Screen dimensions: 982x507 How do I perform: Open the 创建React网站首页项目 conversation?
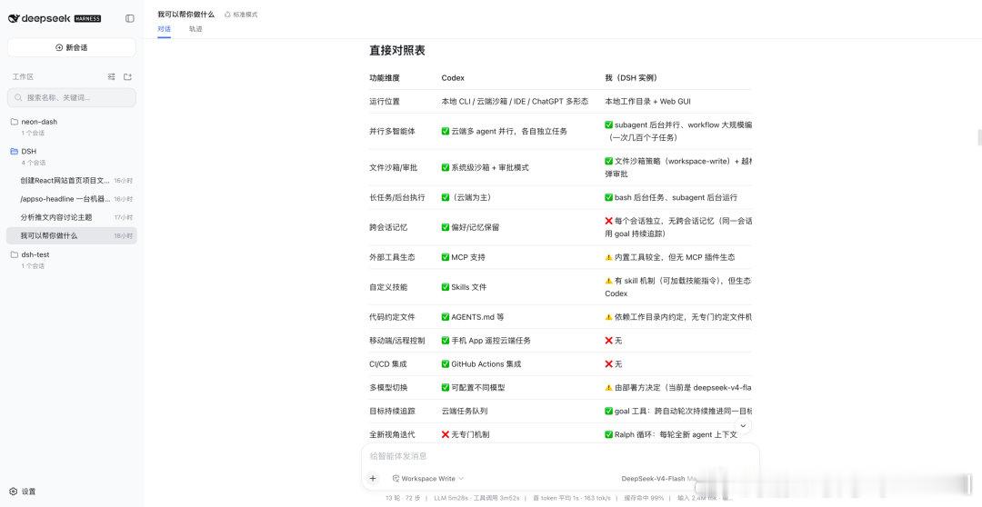72,180
